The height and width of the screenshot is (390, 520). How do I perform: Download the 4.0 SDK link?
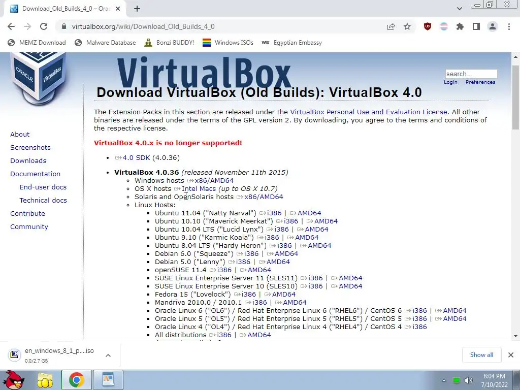coord(136,158)
